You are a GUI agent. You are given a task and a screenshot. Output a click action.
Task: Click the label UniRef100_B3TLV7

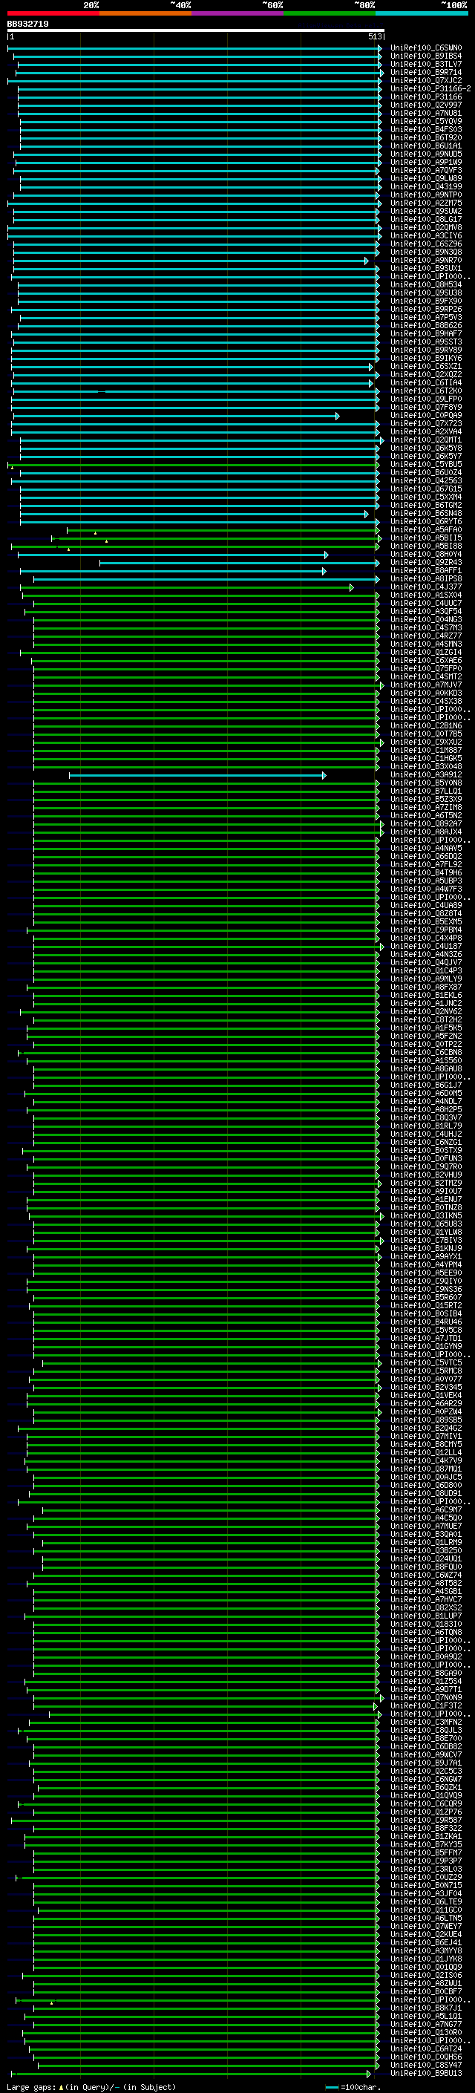pos(425,64)
